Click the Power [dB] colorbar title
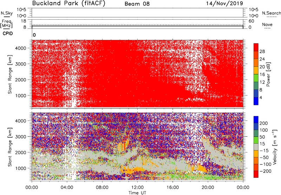This screenshot has height=195, width=281. tap(268, 74)
